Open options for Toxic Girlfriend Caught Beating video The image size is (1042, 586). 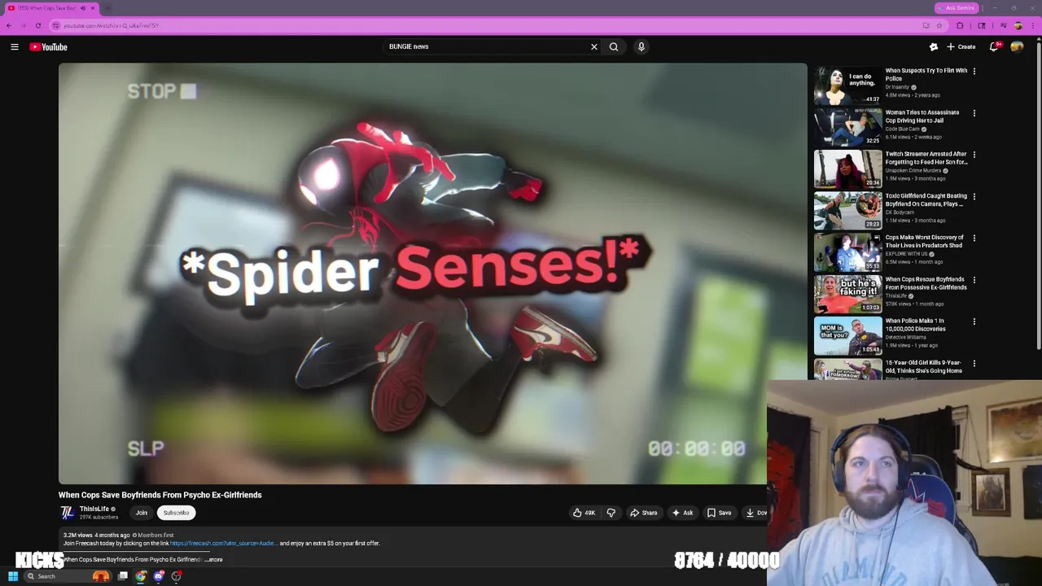pos(974,197)
